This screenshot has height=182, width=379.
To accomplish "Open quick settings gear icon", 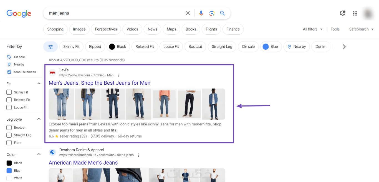I will [342, 13].
